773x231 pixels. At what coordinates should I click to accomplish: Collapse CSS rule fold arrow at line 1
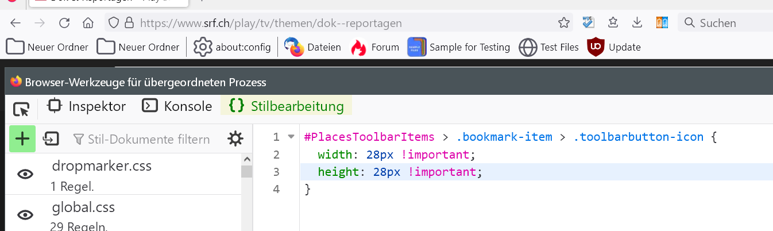point(291,137)
